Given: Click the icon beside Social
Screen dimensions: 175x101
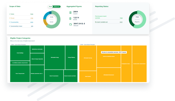Looking at the screenshot, I should click(x=10, y=18).
